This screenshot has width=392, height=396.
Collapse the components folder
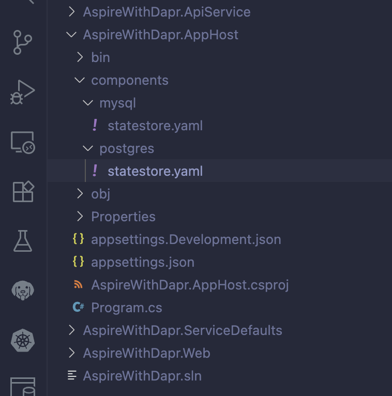129,80
